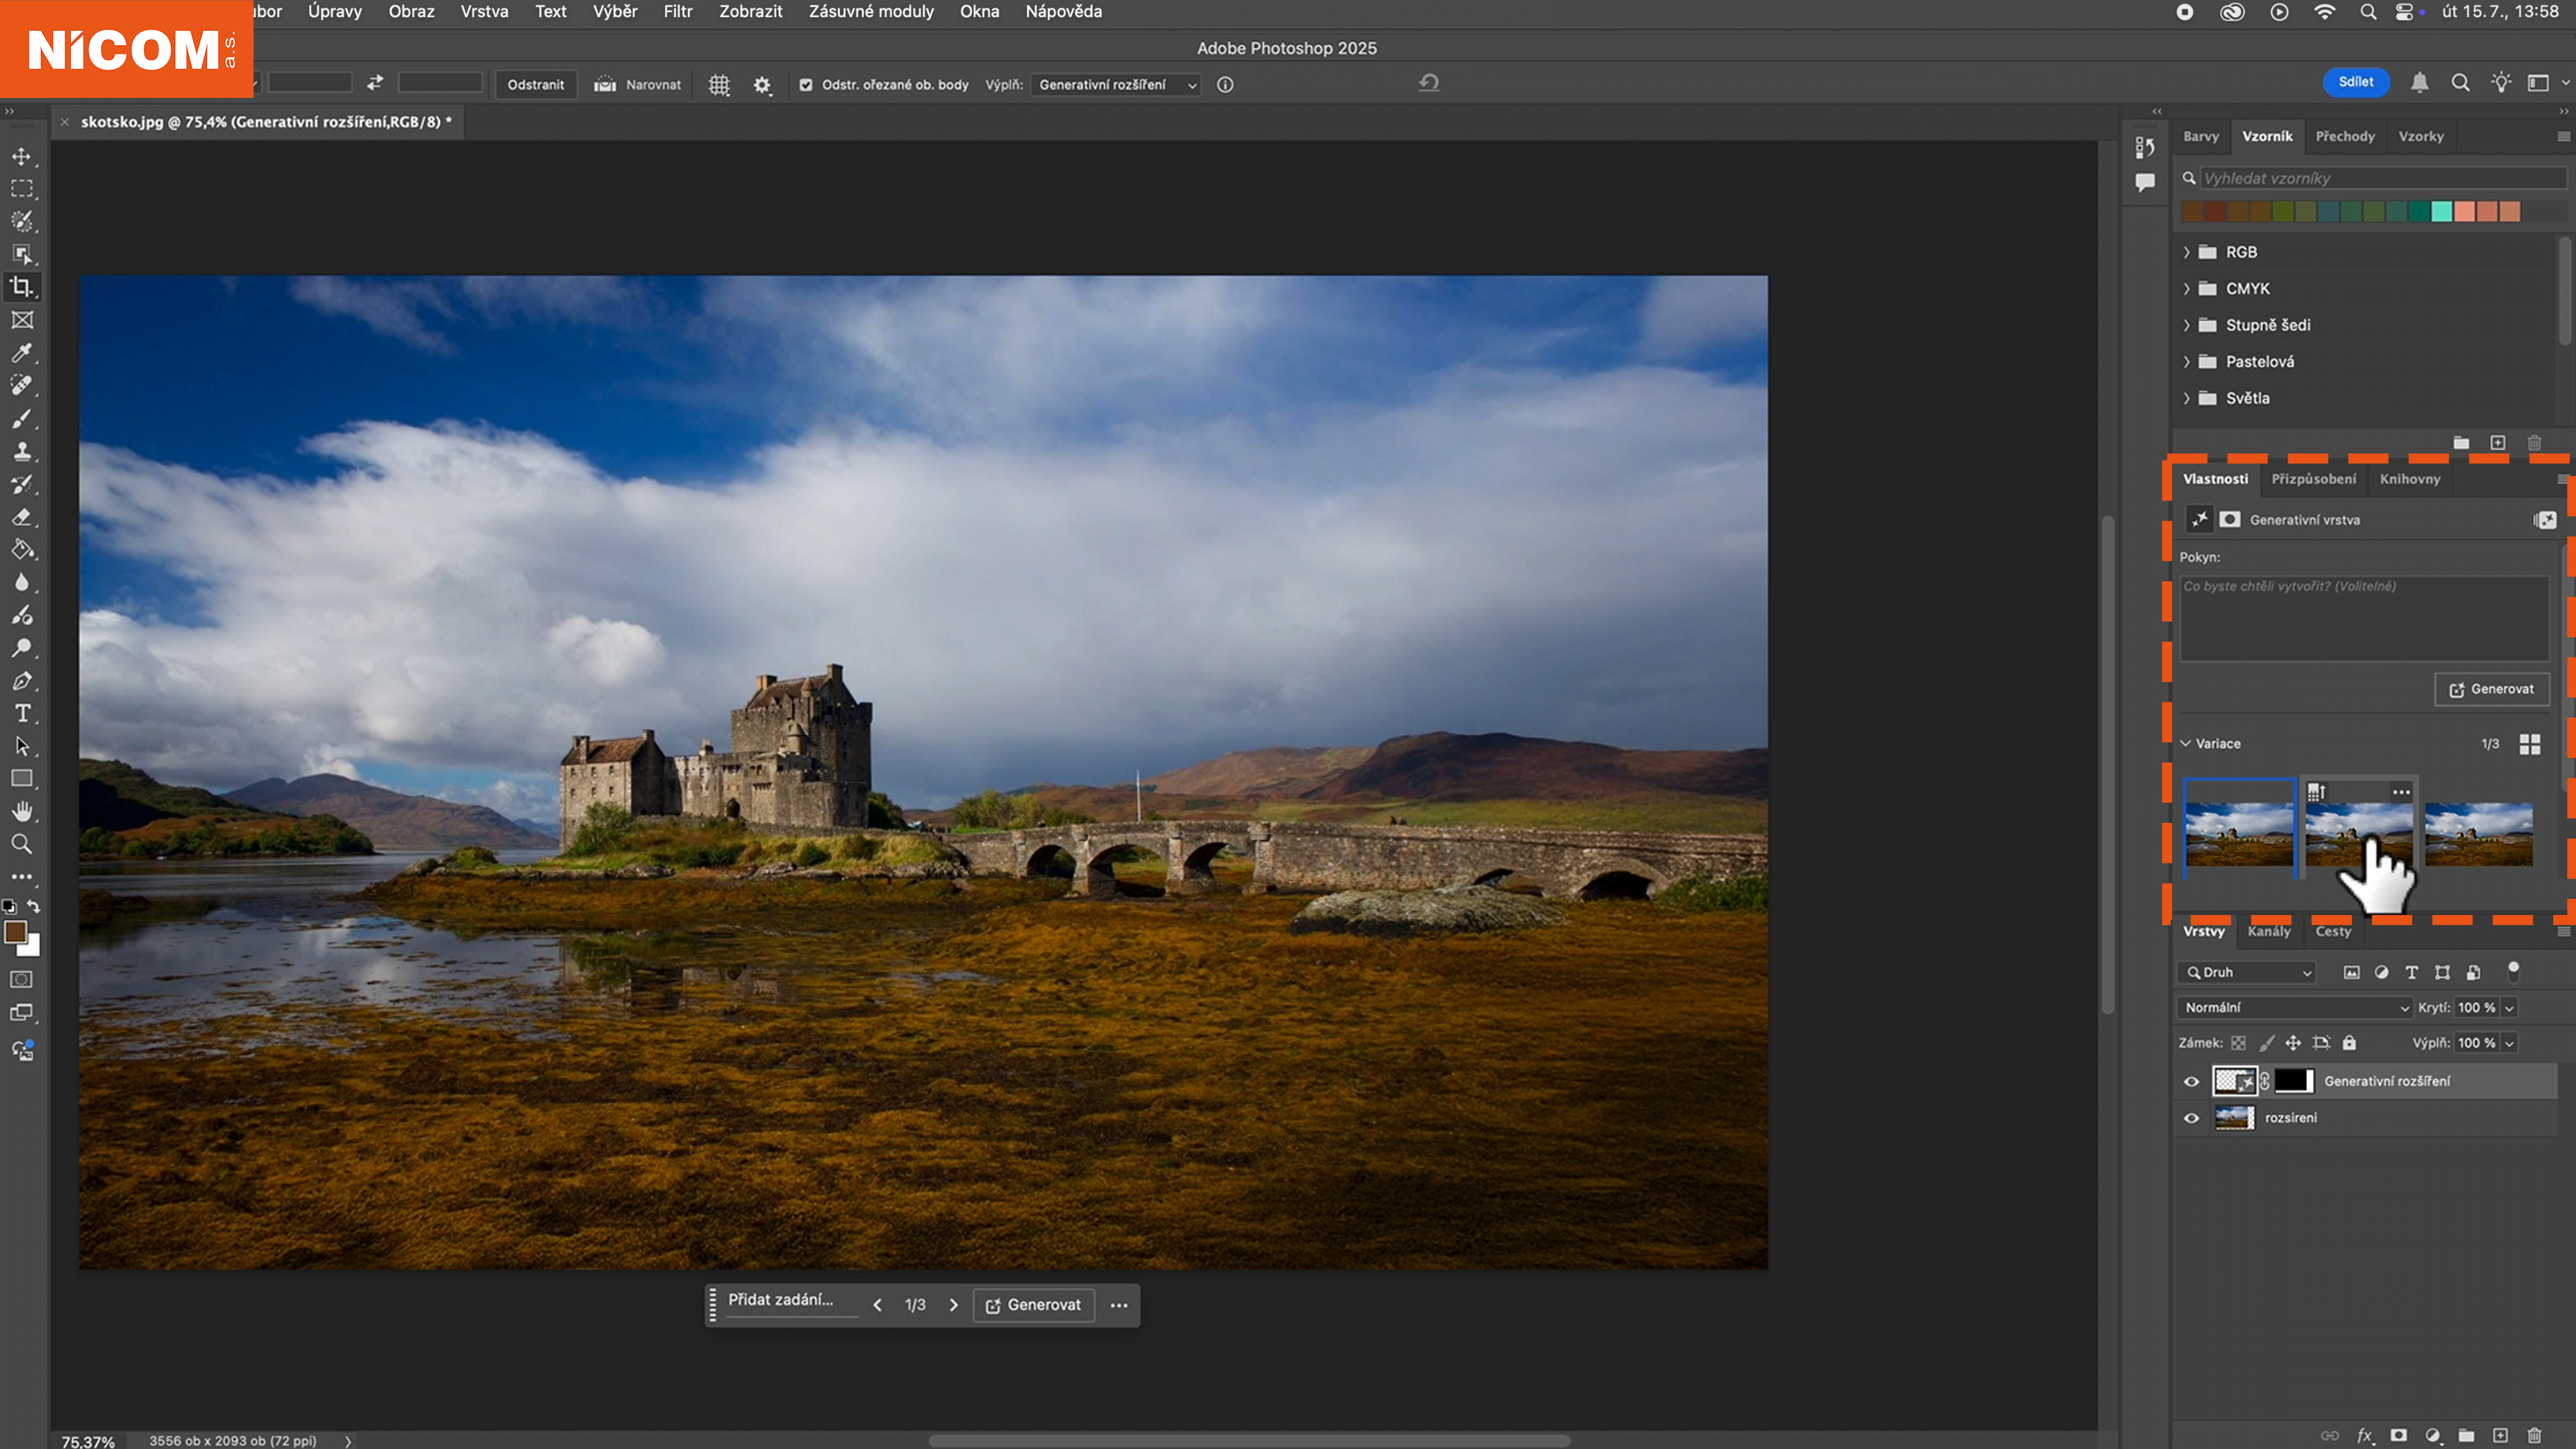Image resolution: width=2576 pixels, height=1449 pixels.
Task: Go to next variation in taskbar
Action: [953, 1305]
